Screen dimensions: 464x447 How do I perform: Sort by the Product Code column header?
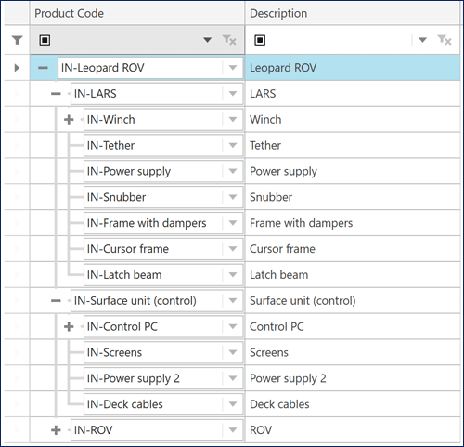click(137, 13)
